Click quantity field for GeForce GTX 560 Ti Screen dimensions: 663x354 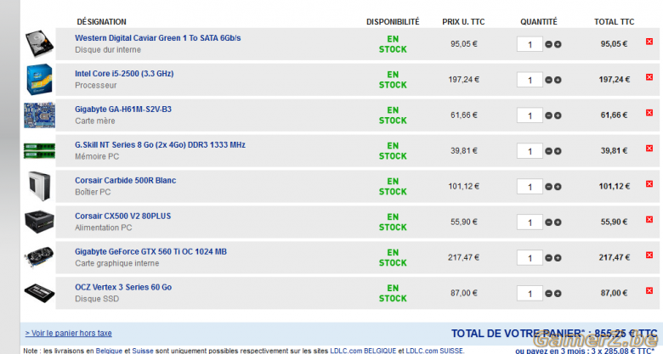[x=530, y=258]
